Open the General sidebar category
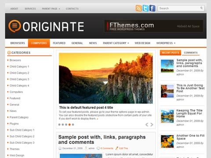The width and height of the screenshot is (211, 158). click(15, 104)
